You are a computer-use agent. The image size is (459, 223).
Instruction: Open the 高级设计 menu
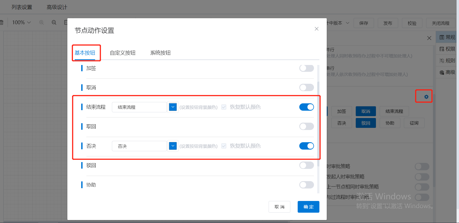point(57,7)
